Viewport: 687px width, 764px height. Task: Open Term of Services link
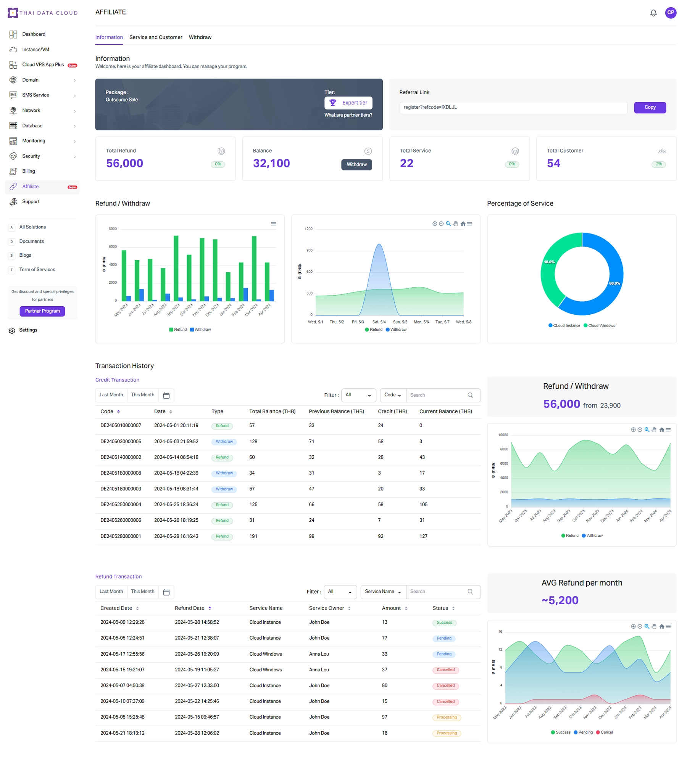pos(37,270)
